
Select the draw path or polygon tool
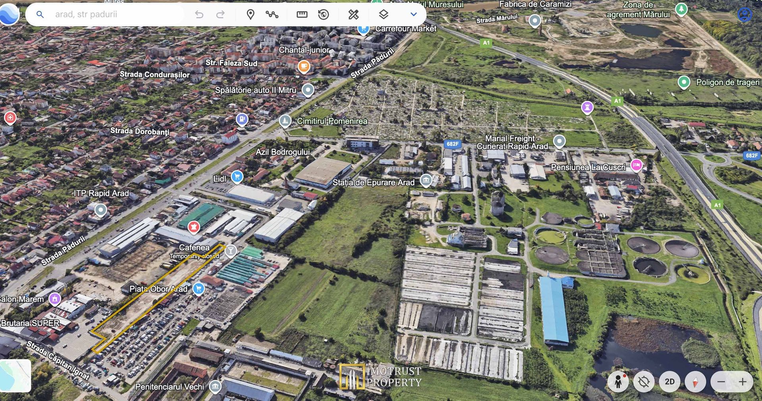point(272,15)
